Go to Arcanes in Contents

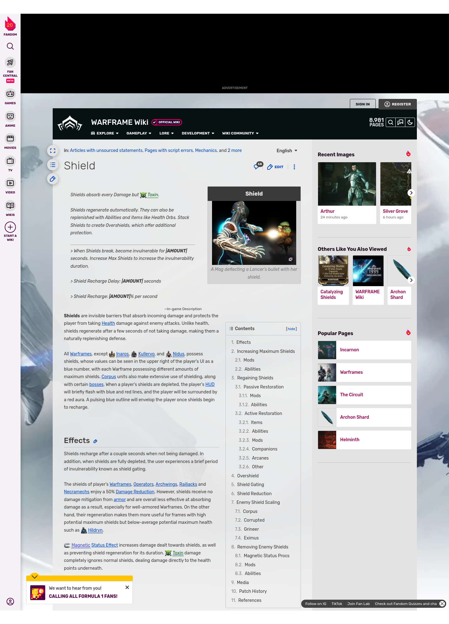[x=260, y=458]
